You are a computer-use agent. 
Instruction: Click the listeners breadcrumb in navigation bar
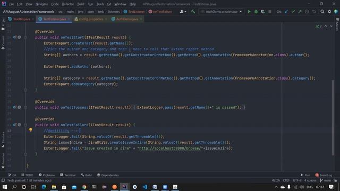coord(114,12)
